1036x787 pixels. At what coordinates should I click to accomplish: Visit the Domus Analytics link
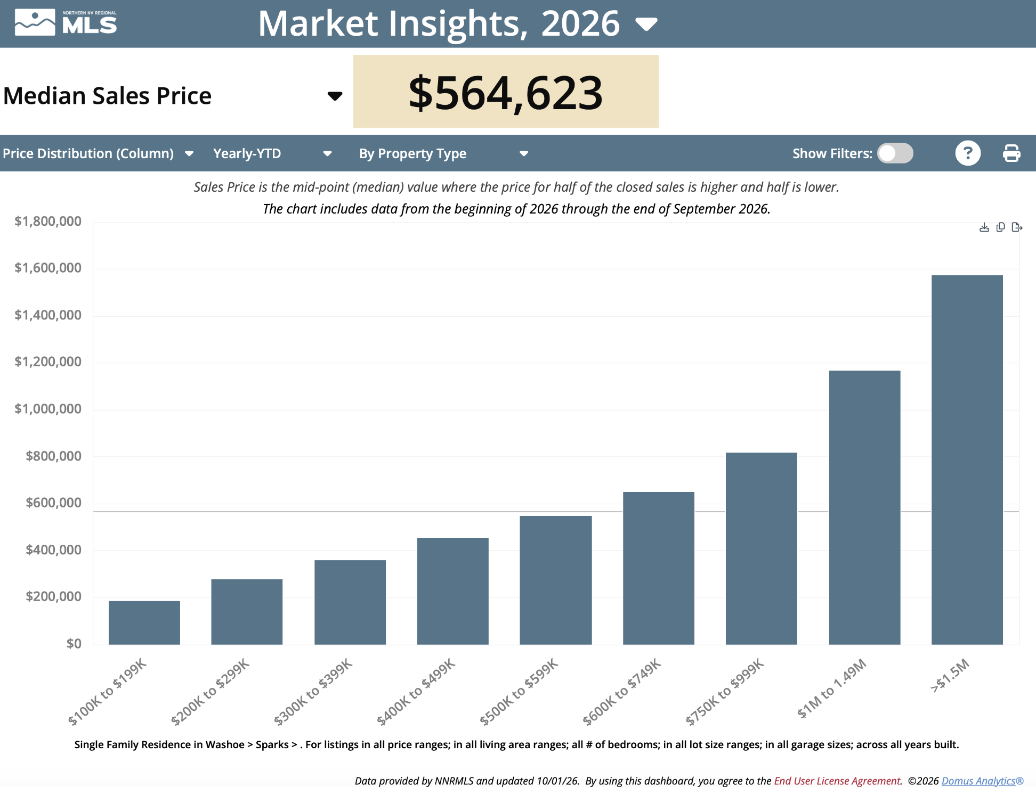coord(982,781)
